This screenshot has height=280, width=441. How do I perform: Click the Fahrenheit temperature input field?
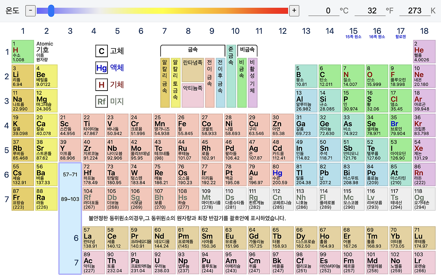pyautogui.click(x=370, y=11)
